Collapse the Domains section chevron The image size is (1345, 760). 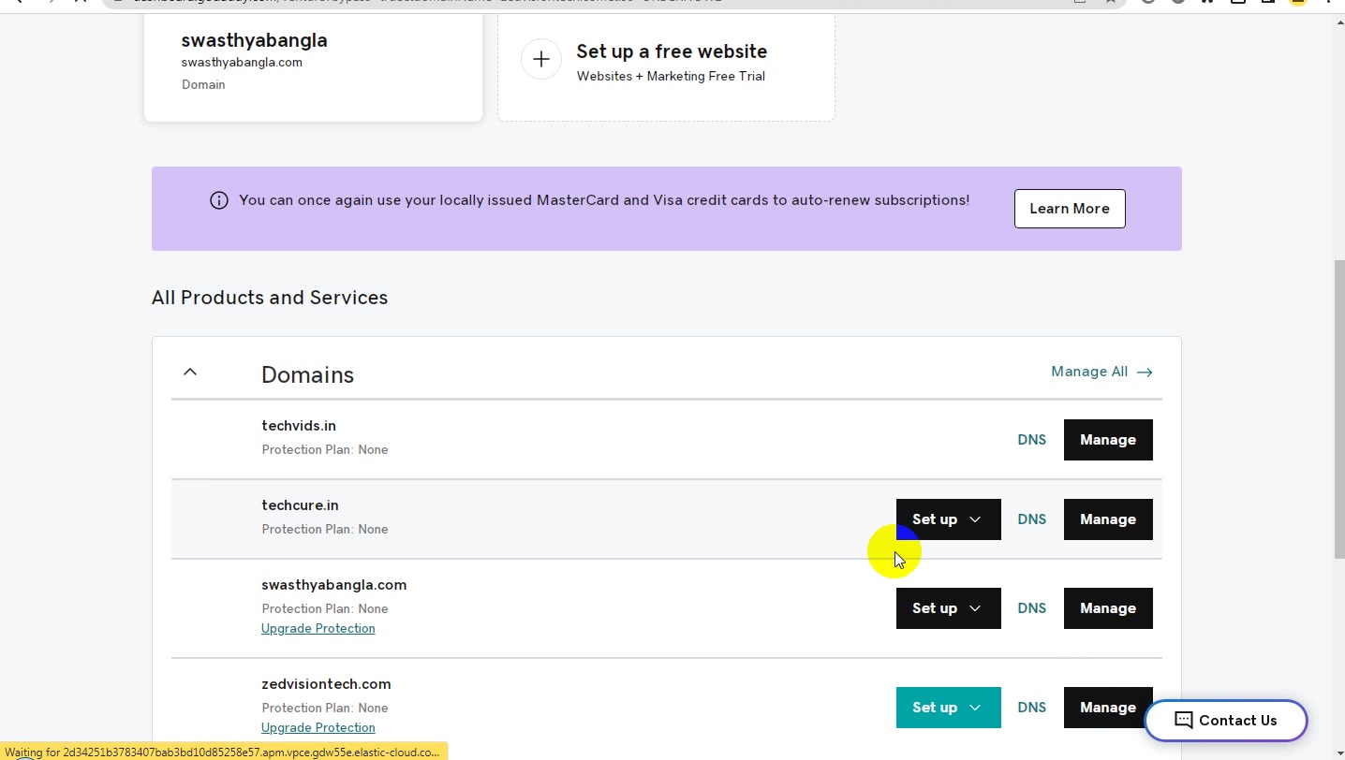[190, 373]
